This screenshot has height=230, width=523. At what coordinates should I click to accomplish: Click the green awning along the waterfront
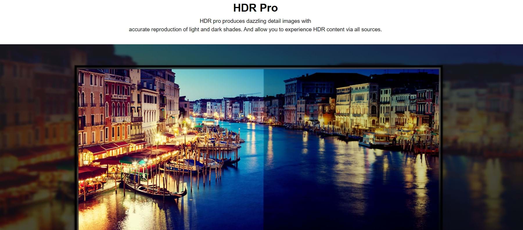pyautogui.click(x=132, y=160)
